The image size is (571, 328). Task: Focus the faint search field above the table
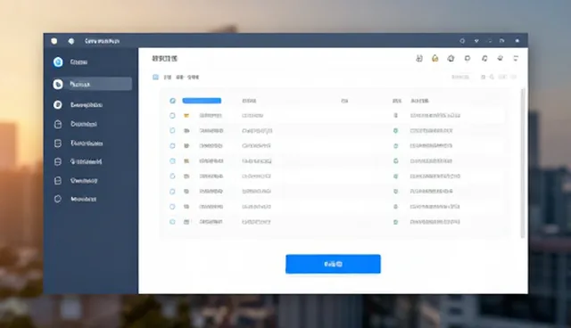(x=460, y=77)
